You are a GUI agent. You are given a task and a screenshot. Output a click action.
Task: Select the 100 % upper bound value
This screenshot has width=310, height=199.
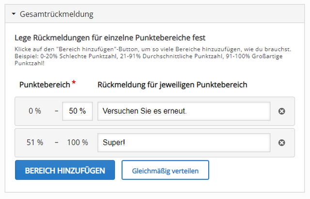(x=77, y=142)
